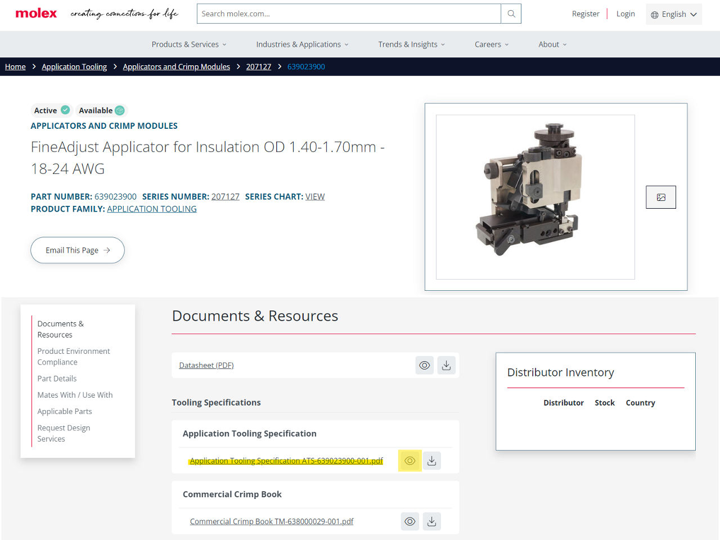Preview Application Tooling Specification with eye icon
720x540 pixels.
(410, 461)
